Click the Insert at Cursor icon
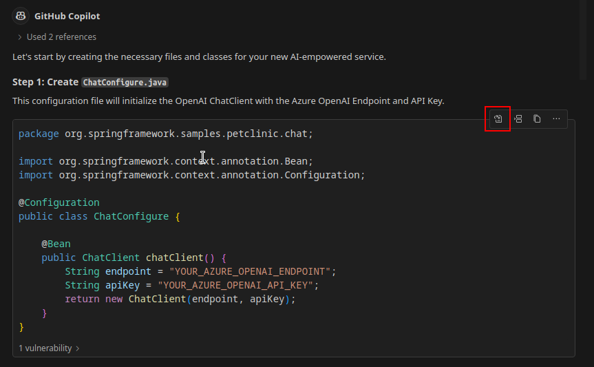Image resolution: width=594 pixels, height=367 pixels. coord(518,119)
